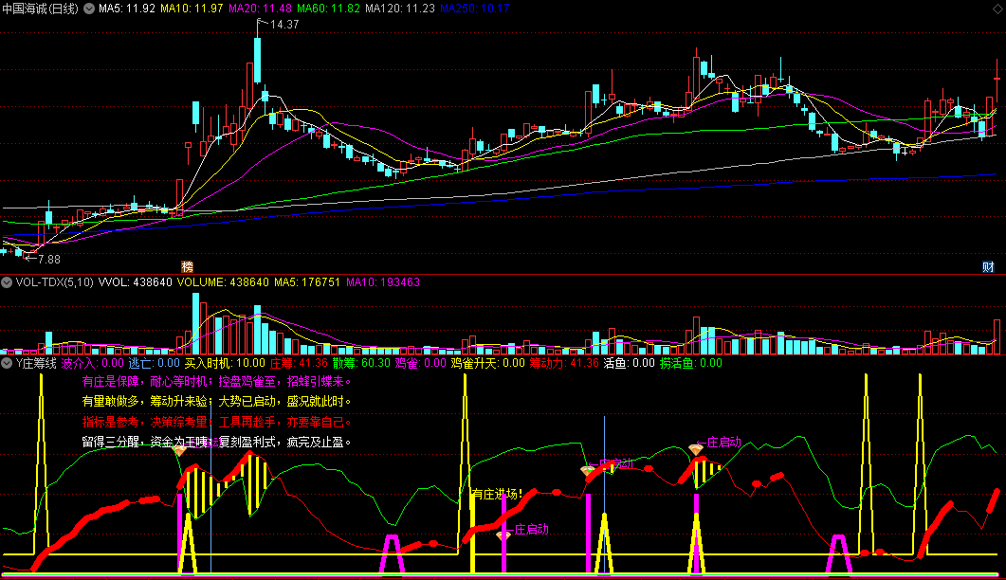The height and width of the screenshot is (580, 1006).
Task: Click the 鸡雀: 0.00 value
Action: coord(420,363)
